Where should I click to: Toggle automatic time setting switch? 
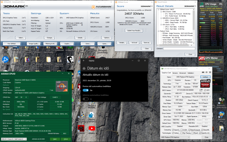tap(86, 90)
